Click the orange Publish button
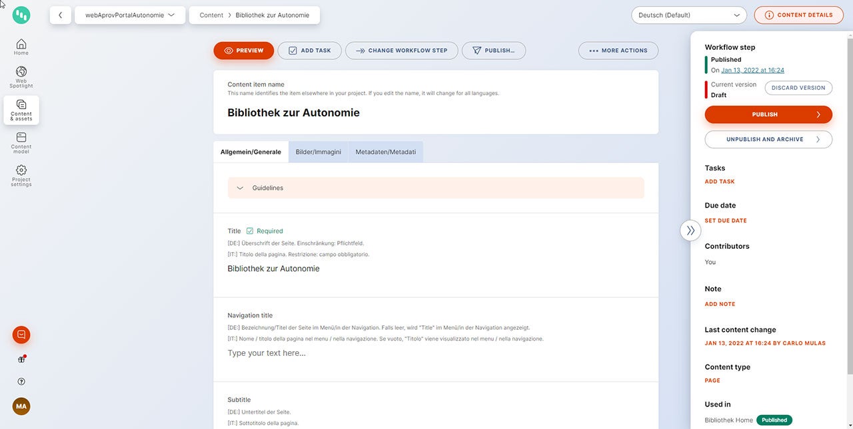 point(768,114)
